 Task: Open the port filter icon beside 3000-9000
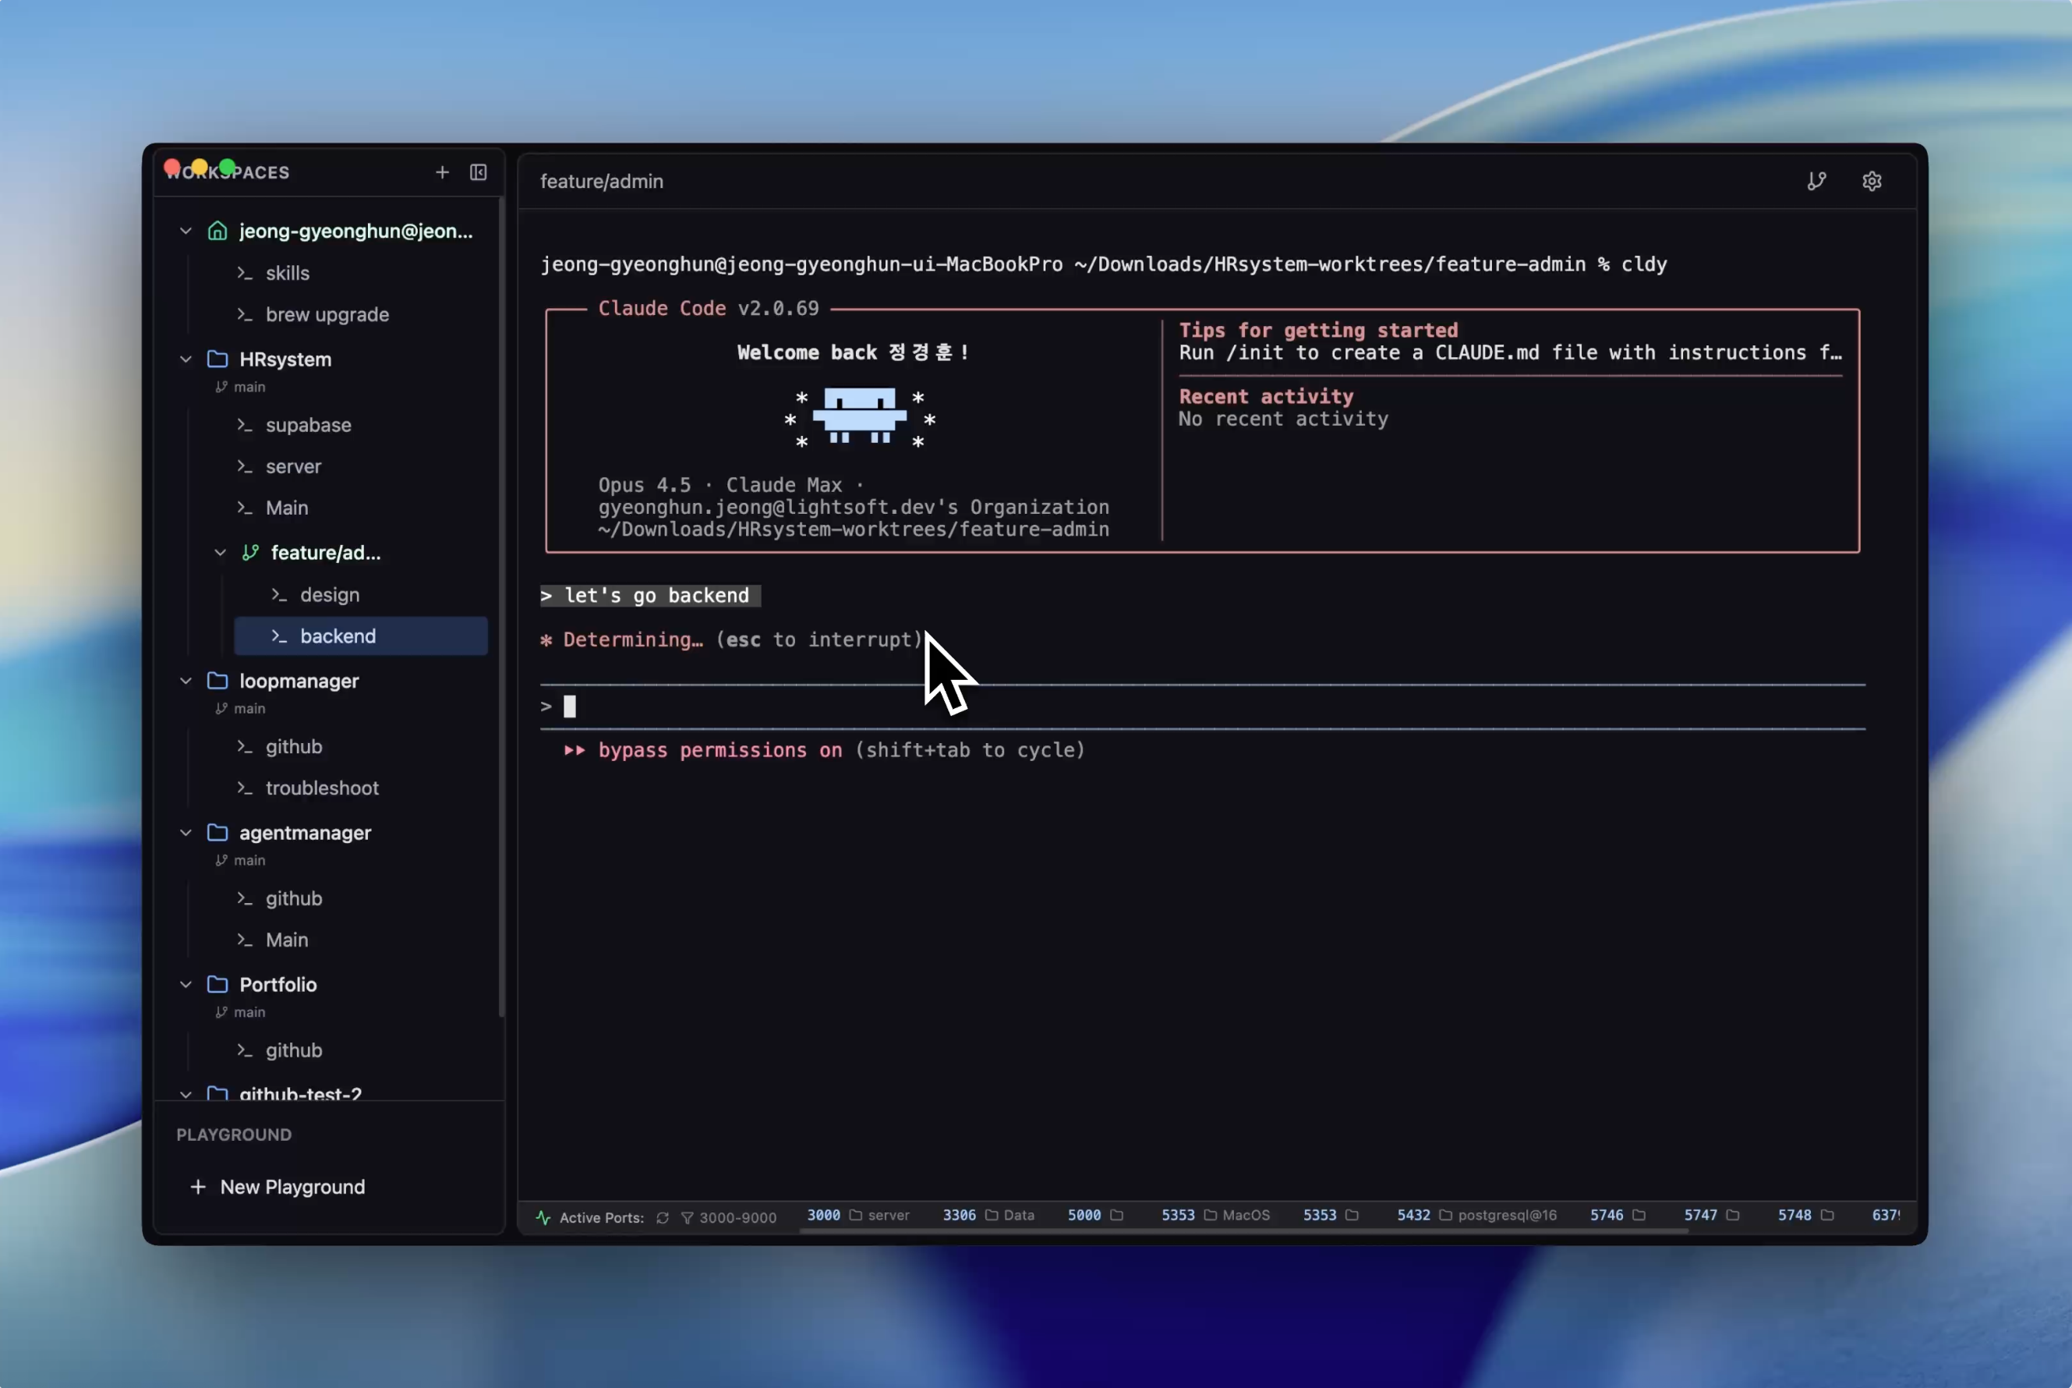[x=689, y=1217]
